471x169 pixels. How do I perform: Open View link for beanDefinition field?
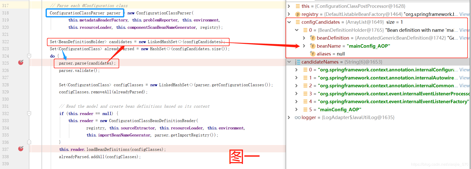pyautogui.click(x=464, y=38)
